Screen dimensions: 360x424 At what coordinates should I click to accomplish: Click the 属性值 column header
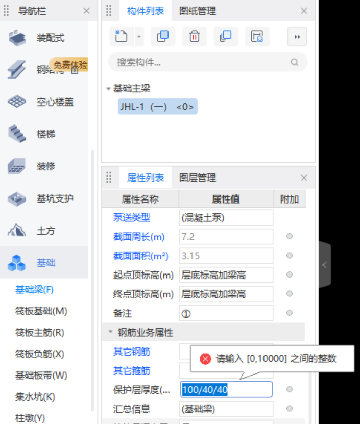point(226,199)
